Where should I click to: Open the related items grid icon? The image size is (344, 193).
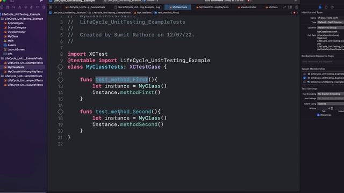51,7
